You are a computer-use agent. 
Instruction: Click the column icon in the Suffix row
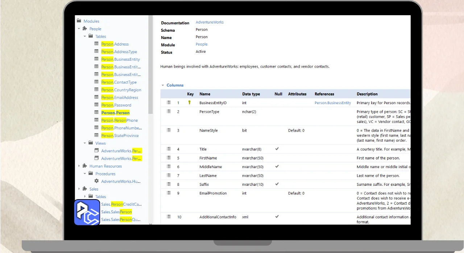(169, 184)
